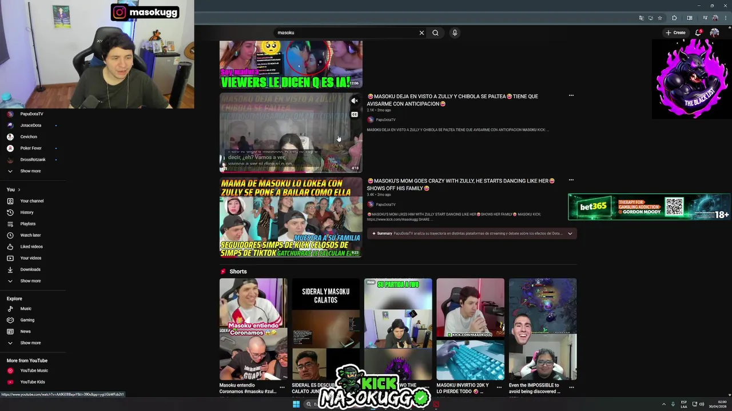The width and height of the screenshot is (732, 411).
Task: Open options for Even the IMPOSSIBLE short
Action: tap(571, 387)
